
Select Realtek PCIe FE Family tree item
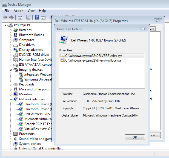pos(38,124)
